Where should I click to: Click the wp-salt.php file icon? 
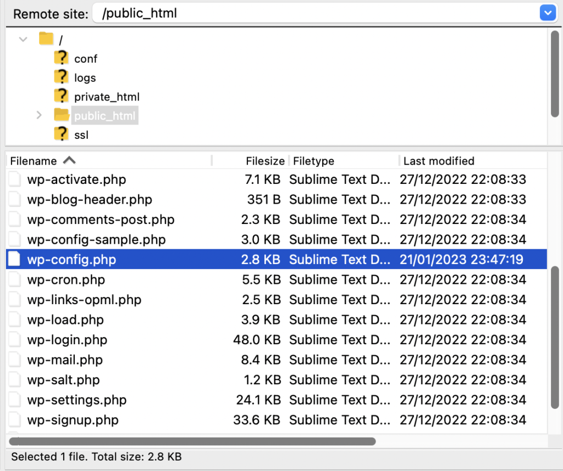coord(14,379)
